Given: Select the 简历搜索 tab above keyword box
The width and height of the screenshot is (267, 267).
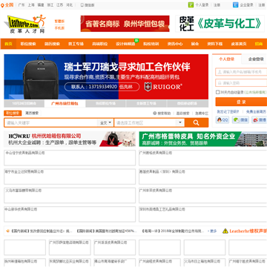Looking at the screenshot, I should point(32,113).
